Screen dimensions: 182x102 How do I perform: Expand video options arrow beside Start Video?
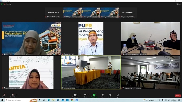point(17,95)
